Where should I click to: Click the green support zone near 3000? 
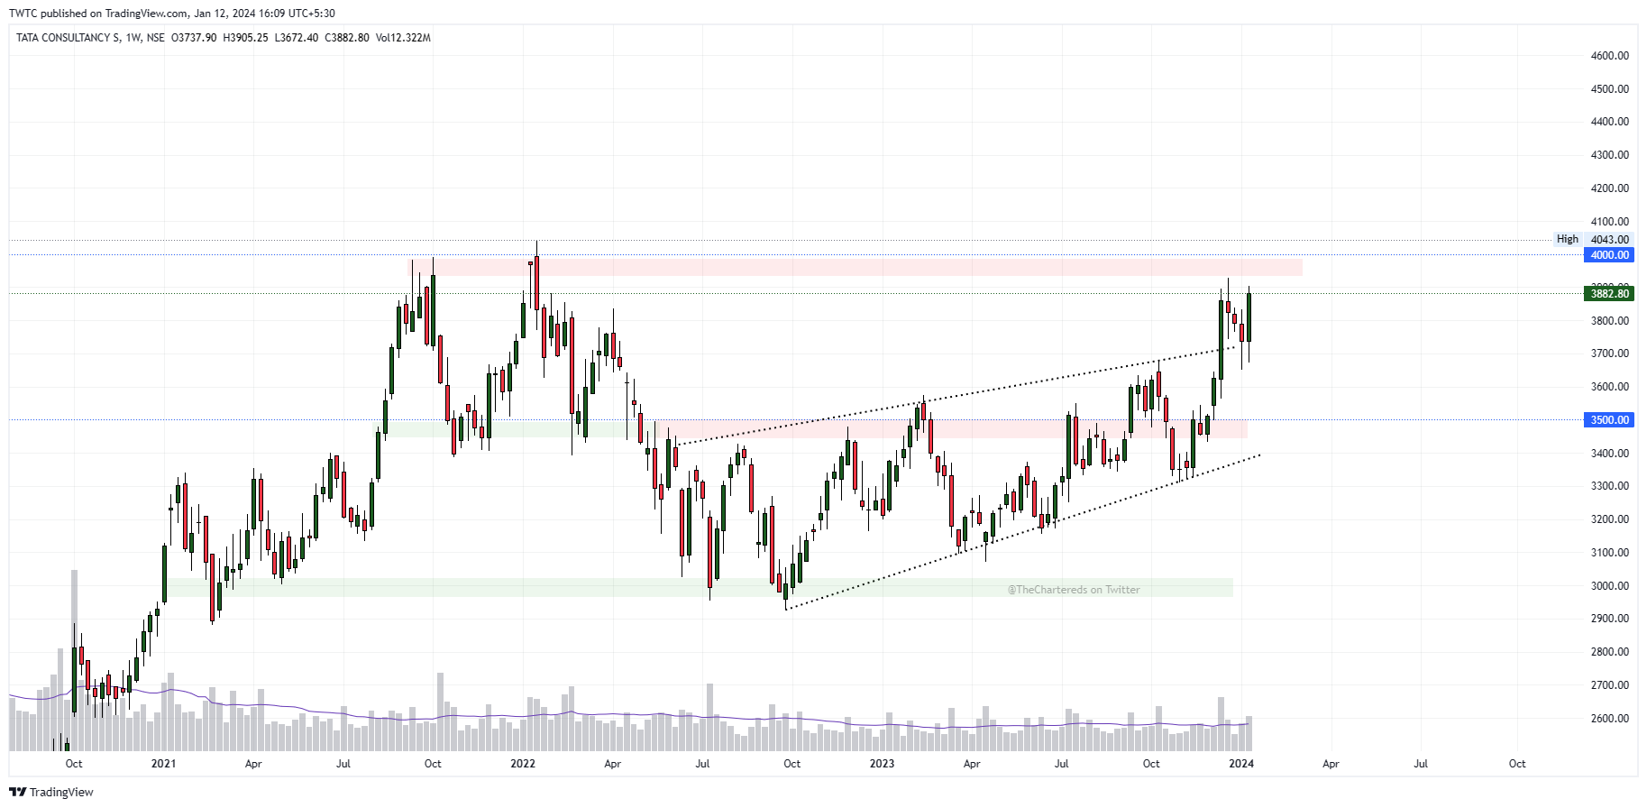(x=700, y=588)
